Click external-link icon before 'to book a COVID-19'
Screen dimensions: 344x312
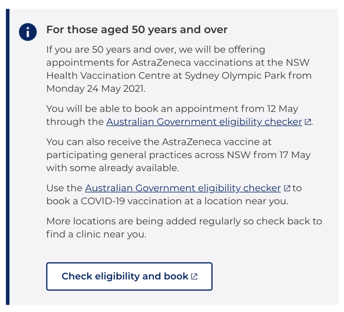click(x=287, y=188)
